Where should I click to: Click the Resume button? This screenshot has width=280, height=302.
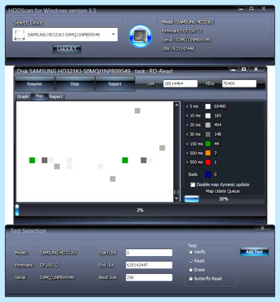click(x=35, y=84)
